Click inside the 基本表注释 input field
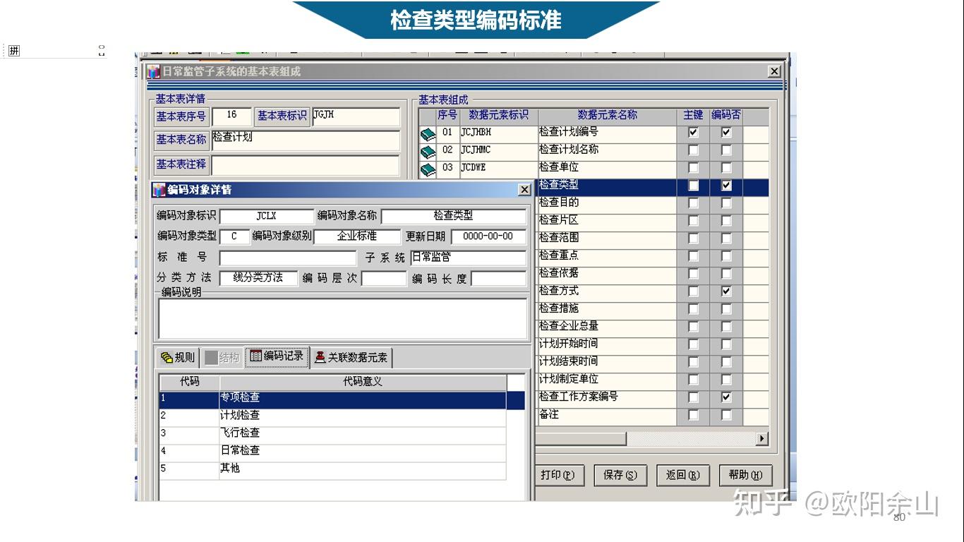This screenshot has width=964, height=542. 303,166
